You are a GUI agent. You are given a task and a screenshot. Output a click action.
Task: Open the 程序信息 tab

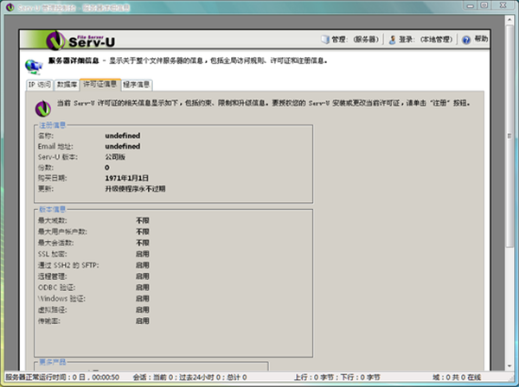(x=137, y=85)
